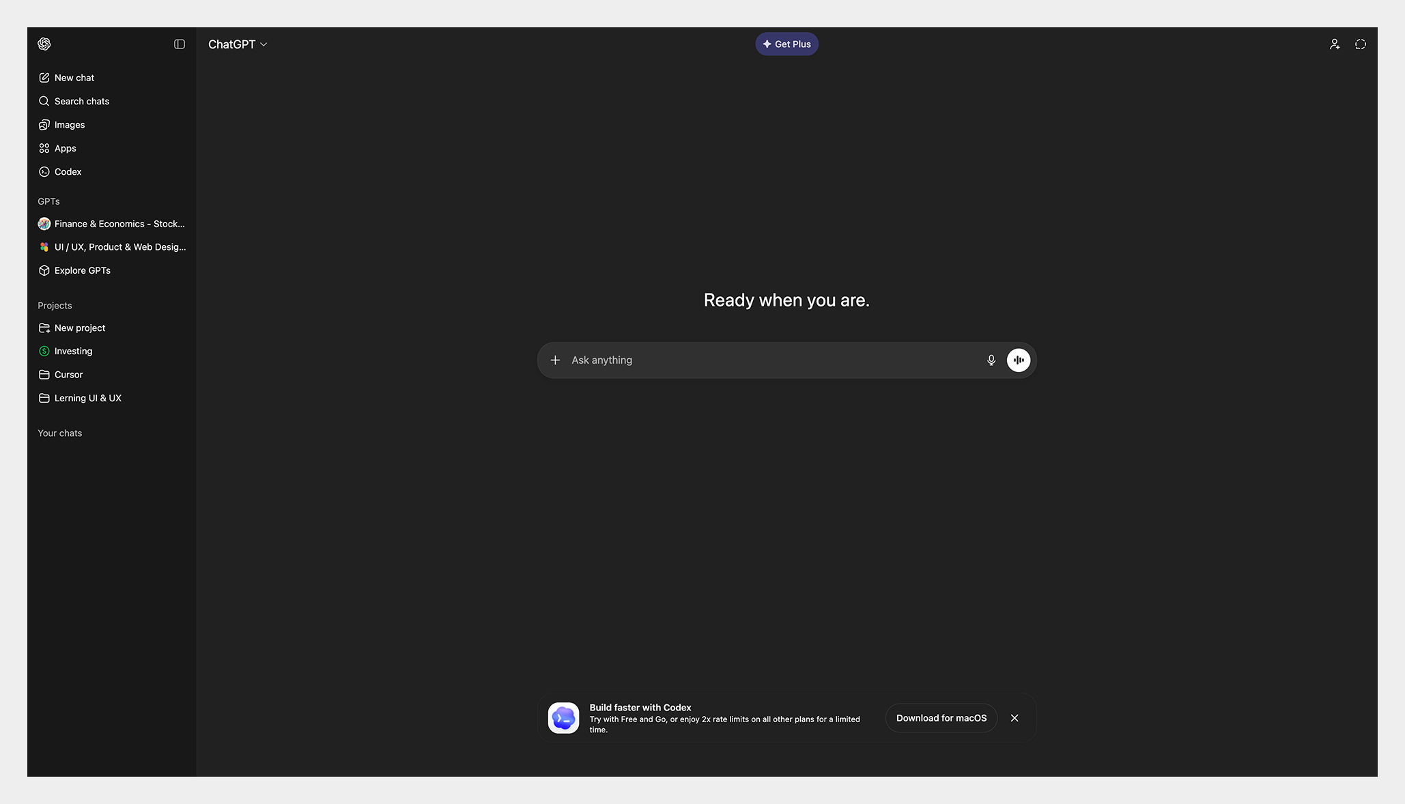Click the microphone dictate icon
Viewport: 1405px width, 804px height.
point(991,360)
